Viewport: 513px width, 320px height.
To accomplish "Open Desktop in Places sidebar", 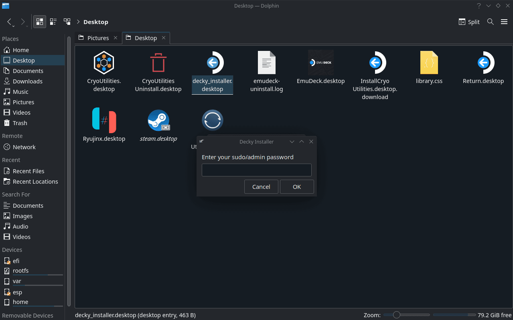I will click(x=32, y=61).
